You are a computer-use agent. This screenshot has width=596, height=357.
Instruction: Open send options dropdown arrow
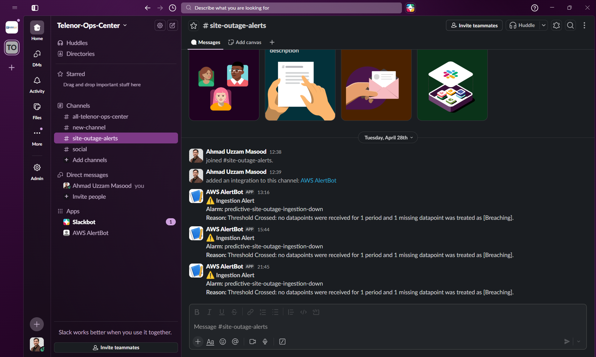pyautogui.click(x=579, y=341)
